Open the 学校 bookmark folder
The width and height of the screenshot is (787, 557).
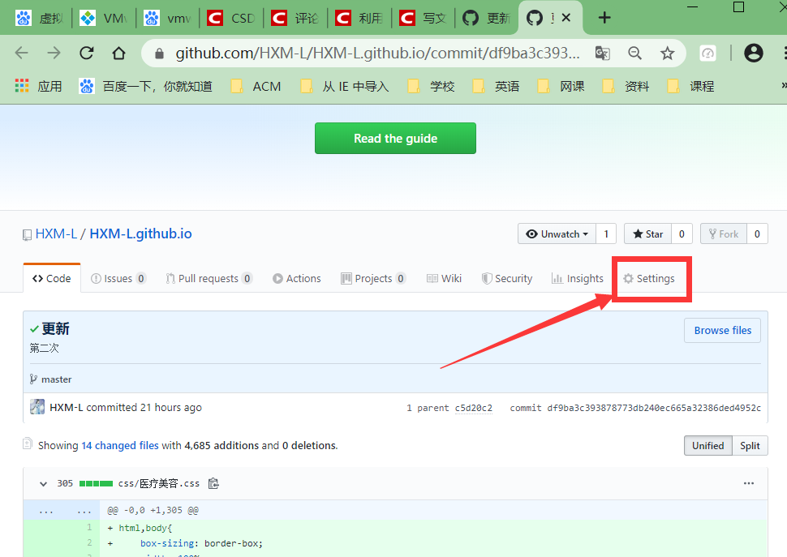tap(431, 86)
